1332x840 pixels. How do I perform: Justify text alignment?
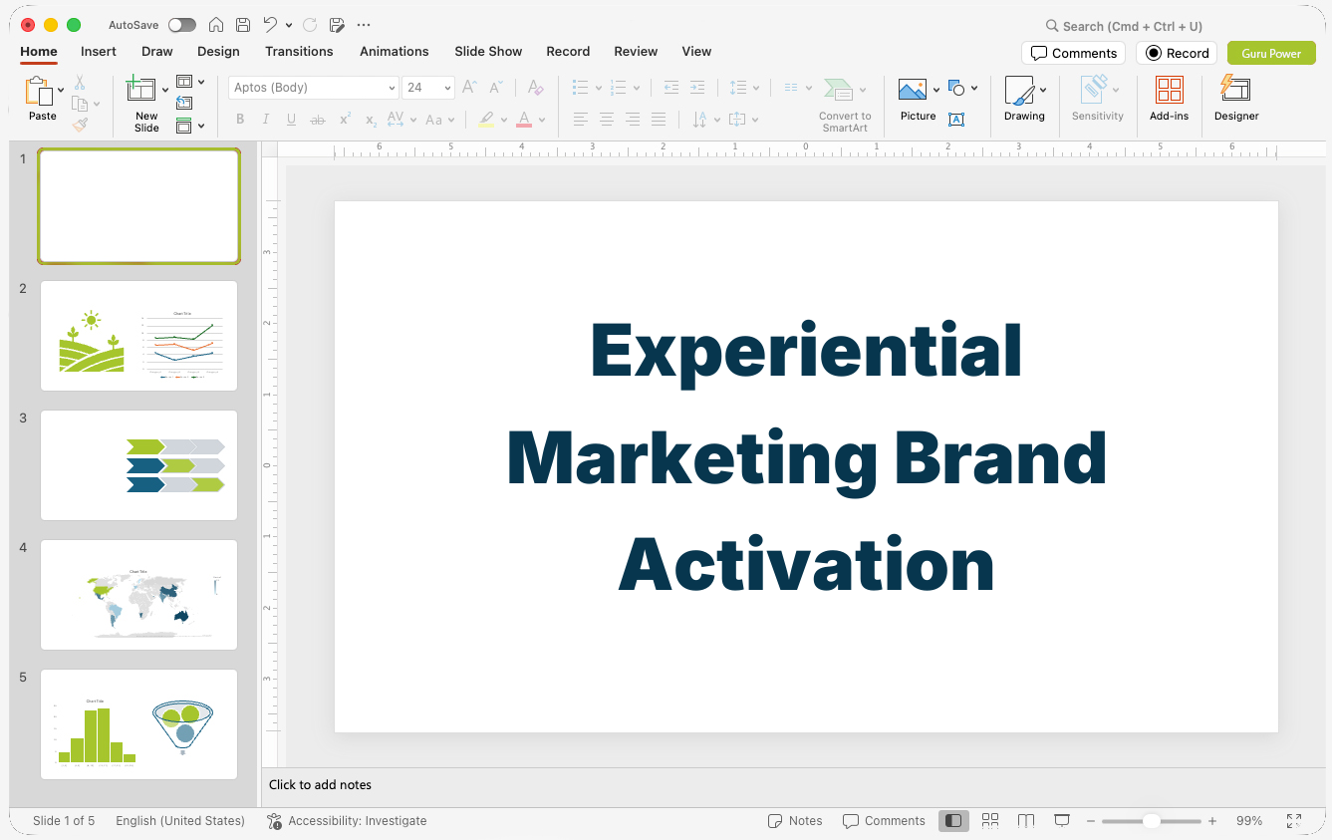click(658, 120)
